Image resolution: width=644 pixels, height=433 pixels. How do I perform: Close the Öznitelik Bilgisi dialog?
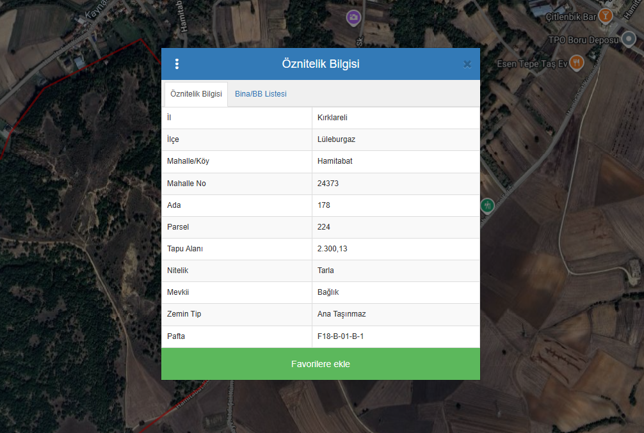[x=467, y=64]
